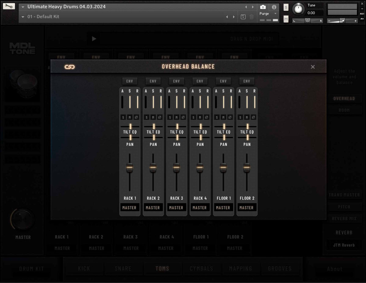Open Rack 2 MASTER output selector

tap(153, 208)
